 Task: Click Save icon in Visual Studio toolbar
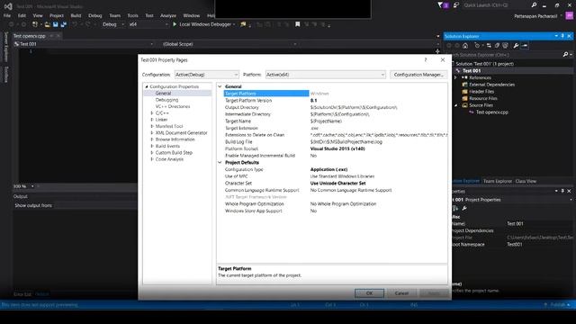[56, 24]
